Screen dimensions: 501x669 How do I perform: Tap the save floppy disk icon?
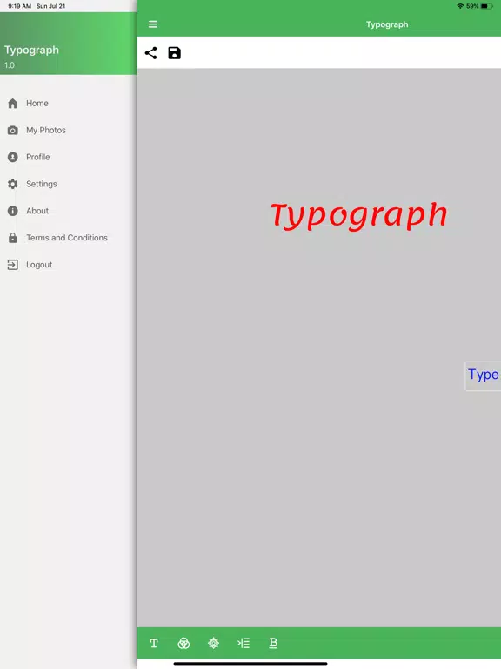click(x=174, y=53)
